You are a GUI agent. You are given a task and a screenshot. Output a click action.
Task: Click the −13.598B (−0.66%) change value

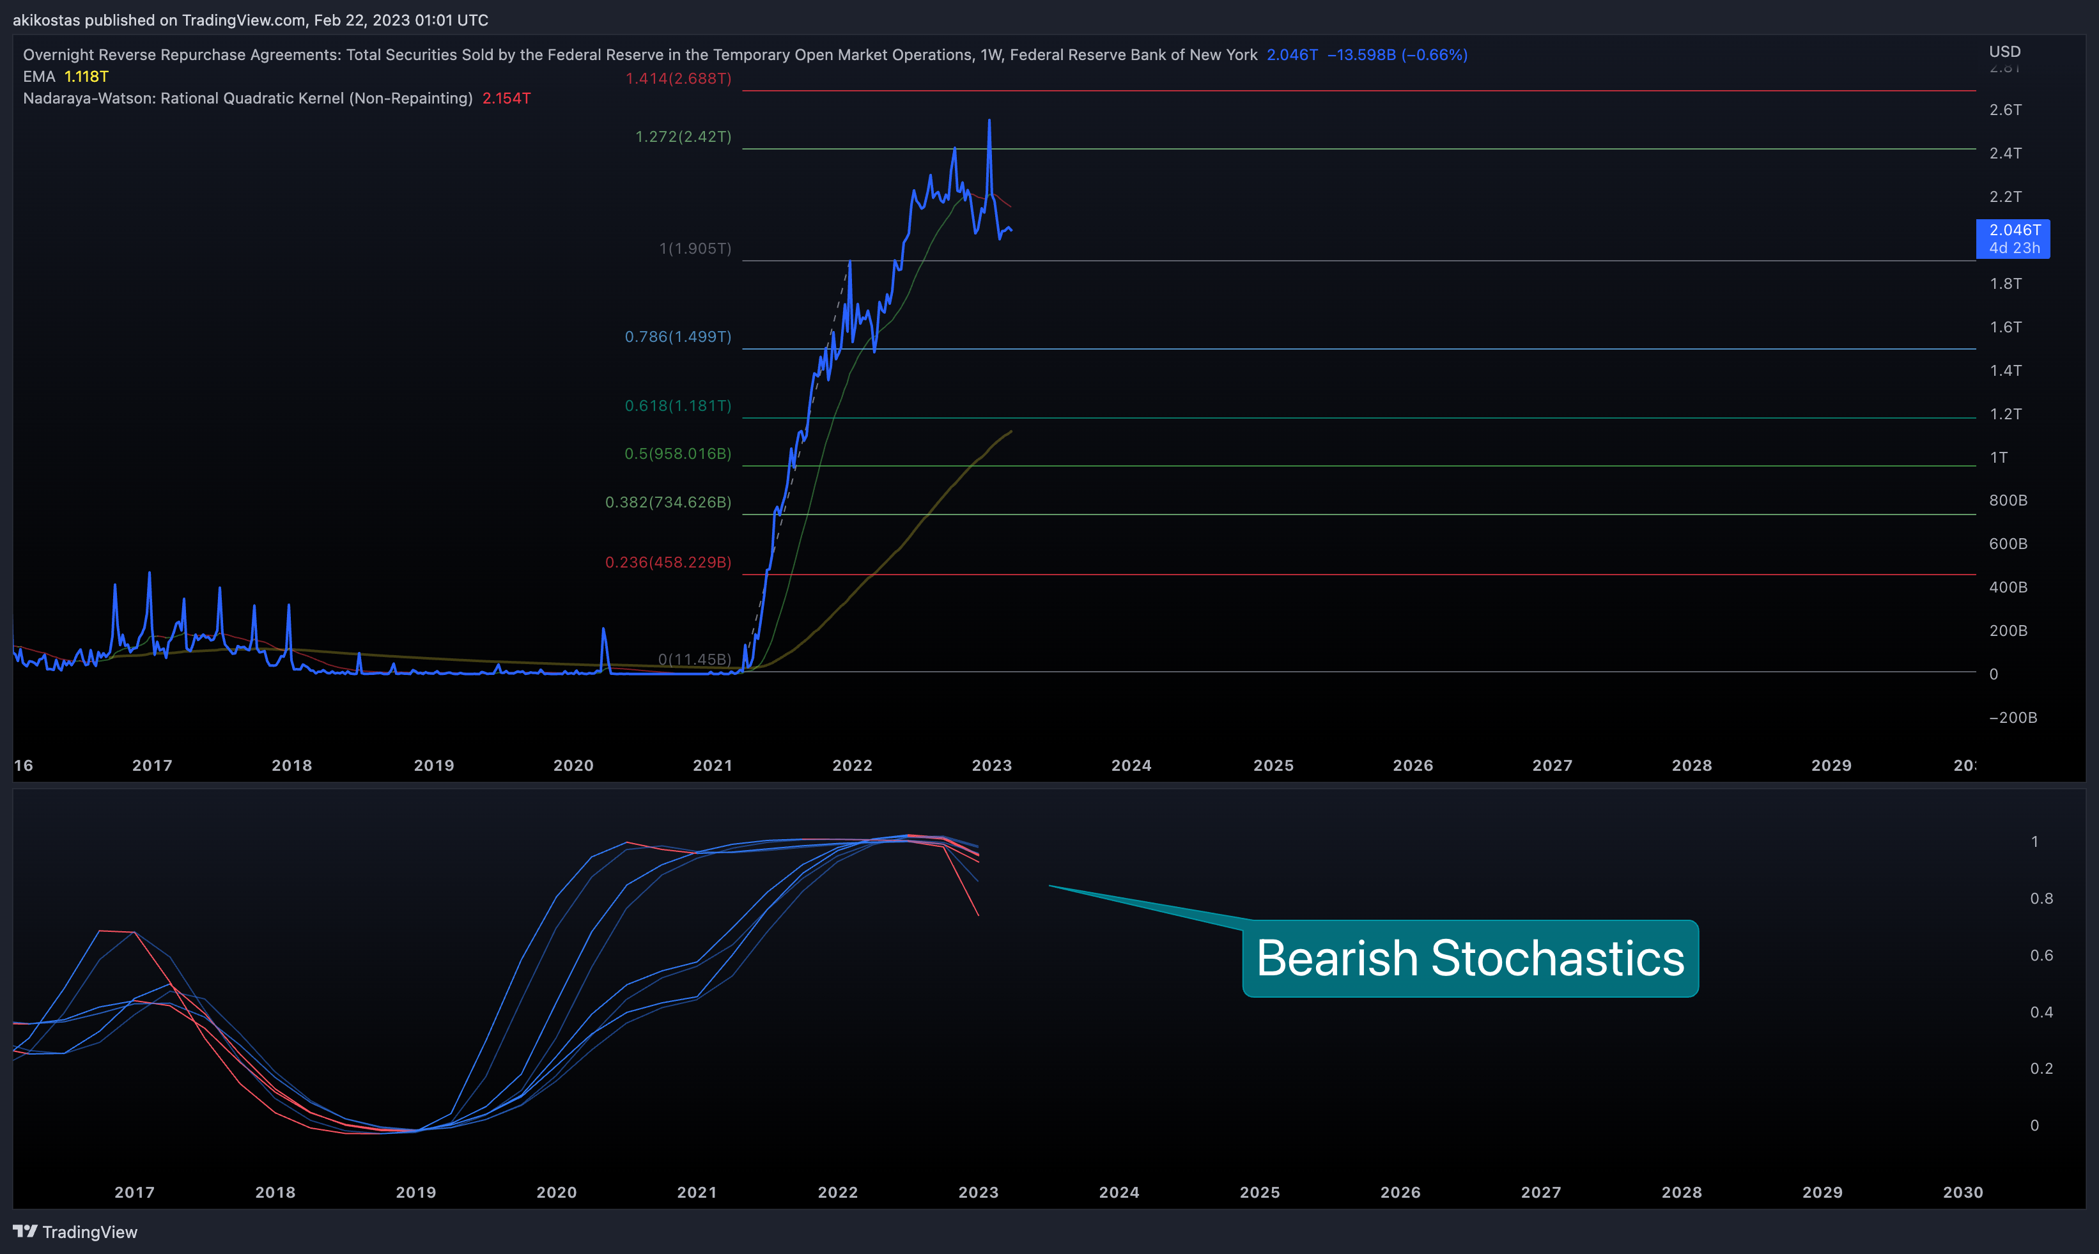click(x=1397, y=55)
